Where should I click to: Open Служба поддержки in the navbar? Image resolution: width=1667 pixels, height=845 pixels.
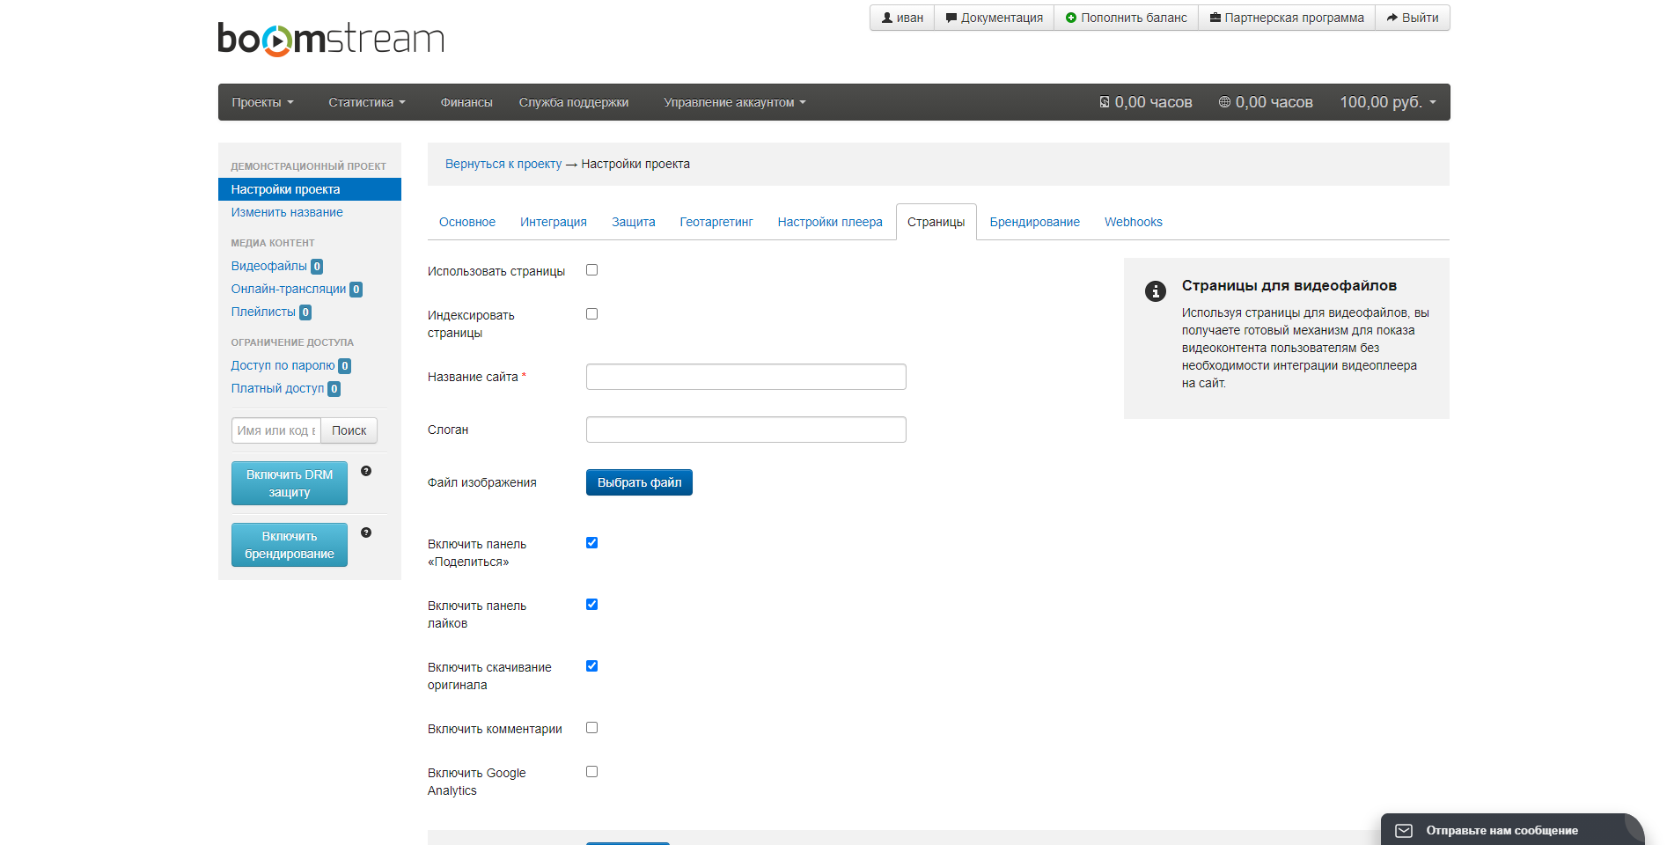click(x=574, y=102)
